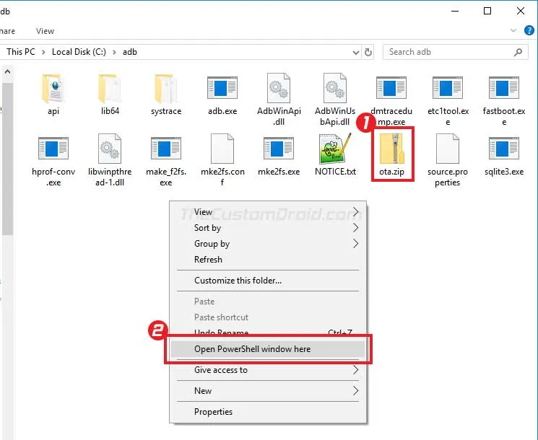Select the fastboot.exe file icon
Image resolution: width=538 pixels, height=440 pixels.
pyautogui.click(x=503, y=88)
